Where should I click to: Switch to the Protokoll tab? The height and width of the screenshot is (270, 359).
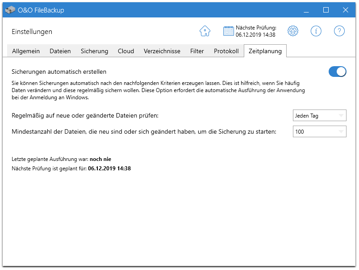point(226,51)
